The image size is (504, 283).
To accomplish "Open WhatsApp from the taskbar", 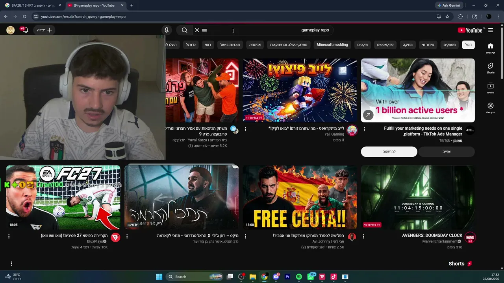I will coord(311,277).
